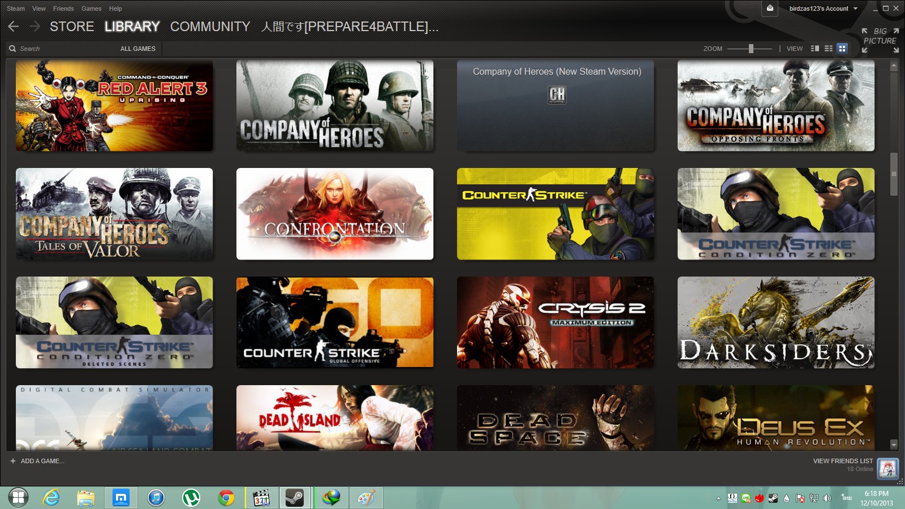Open the Thai input language selector
This screenshot has height=509, width=905.
pyautogui.click(x=846, y=498)
